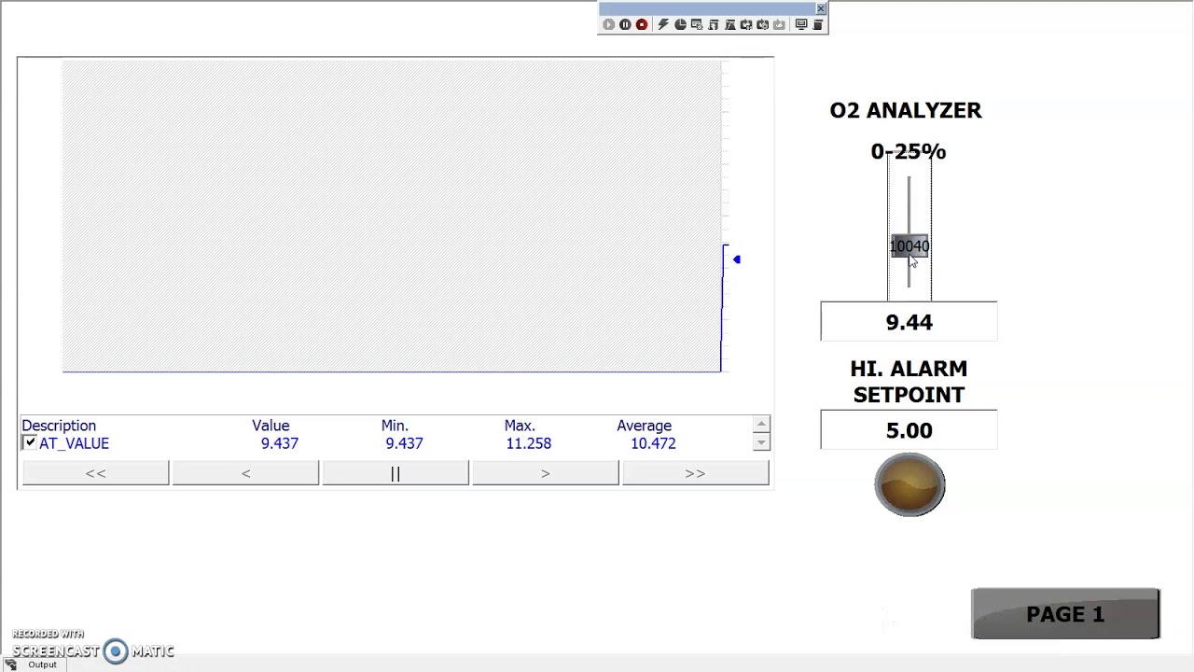The image size is (1194, 672).
Task: Click the blue value marker beside the trend chart
Action: pyautogui.click(x=736, y=259)
